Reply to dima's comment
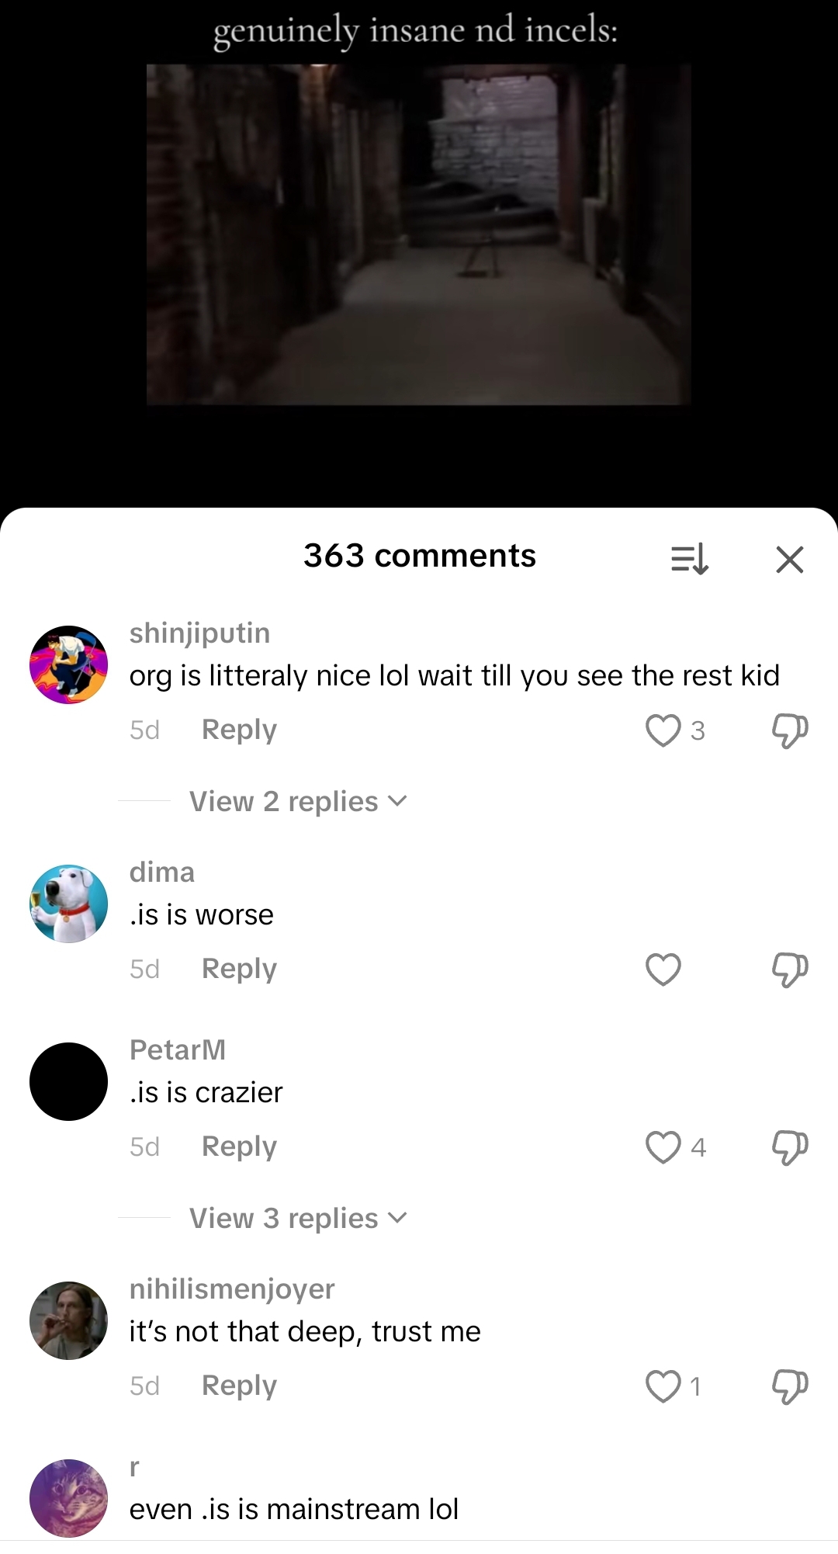838x1554 pixels. [239, 969]
